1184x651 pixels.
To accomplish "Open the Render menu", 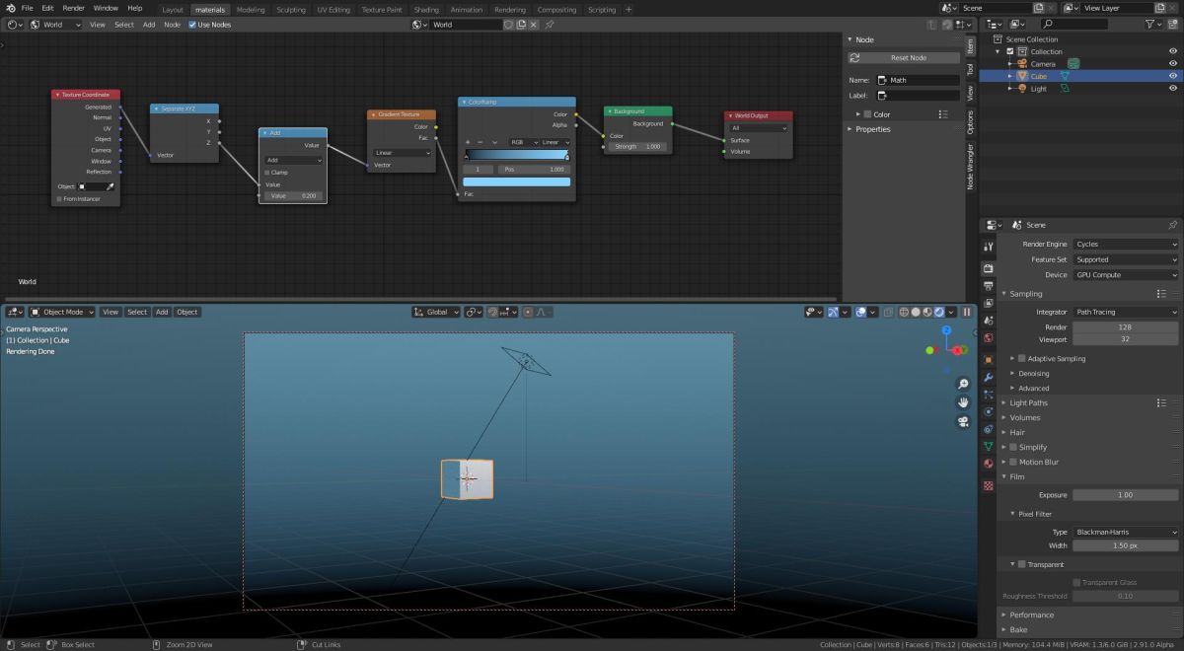I will click(74, 8).
